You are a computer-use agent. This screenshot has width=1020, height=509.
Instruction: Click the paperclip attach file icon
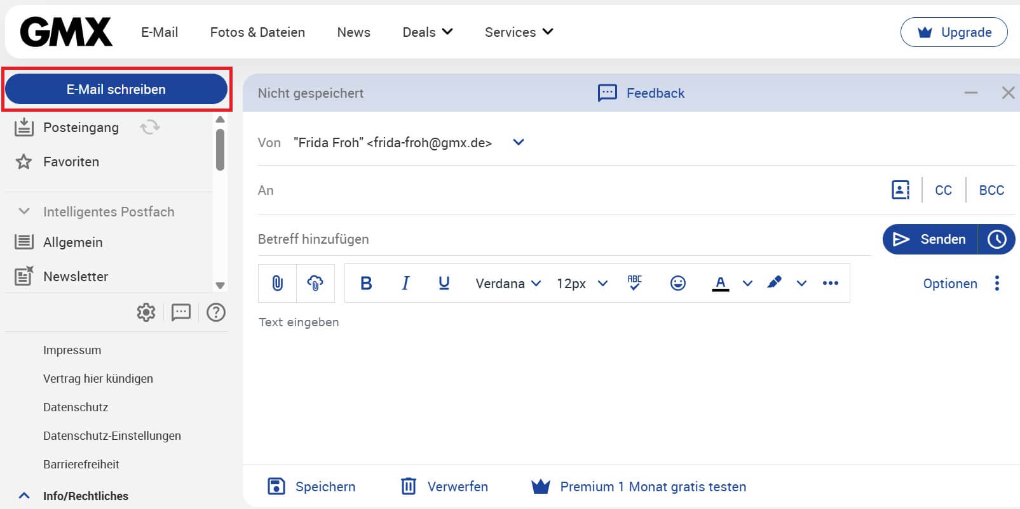pyautogui.click(x=277, y=283)
